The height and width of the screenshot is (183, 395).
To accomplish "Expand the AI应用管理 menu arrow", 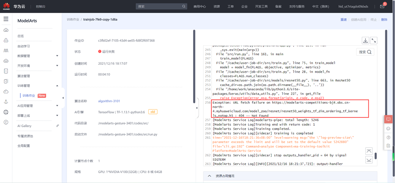I will click(57, 105).
